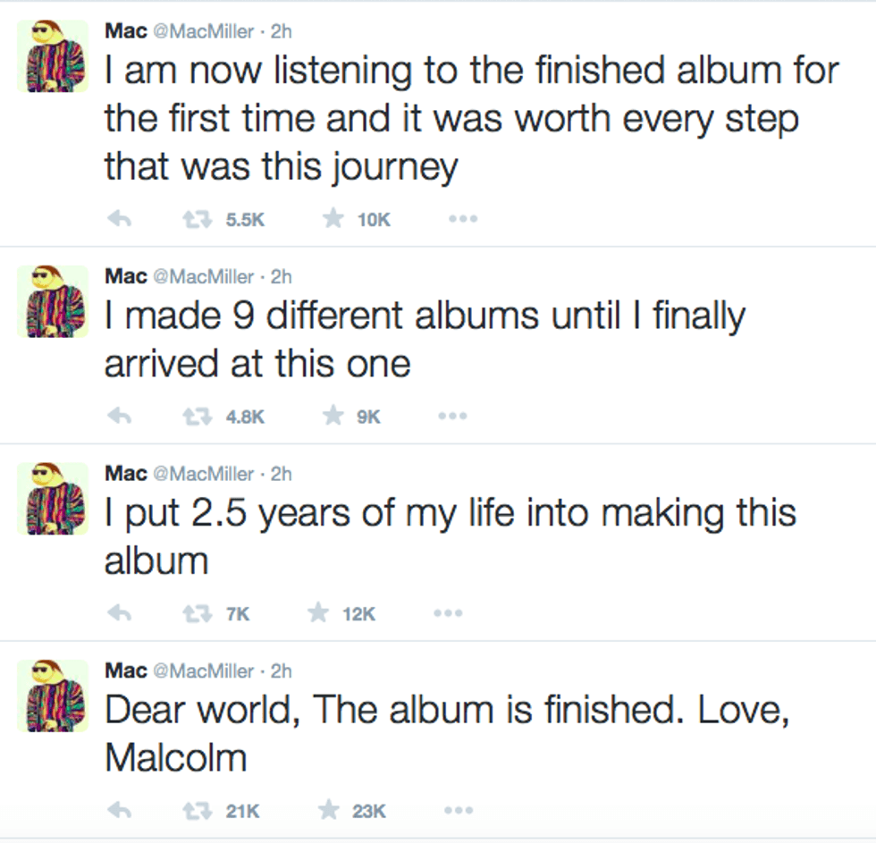
Task: Star the '9 different albums' tweet
Action: pos(333,417)
